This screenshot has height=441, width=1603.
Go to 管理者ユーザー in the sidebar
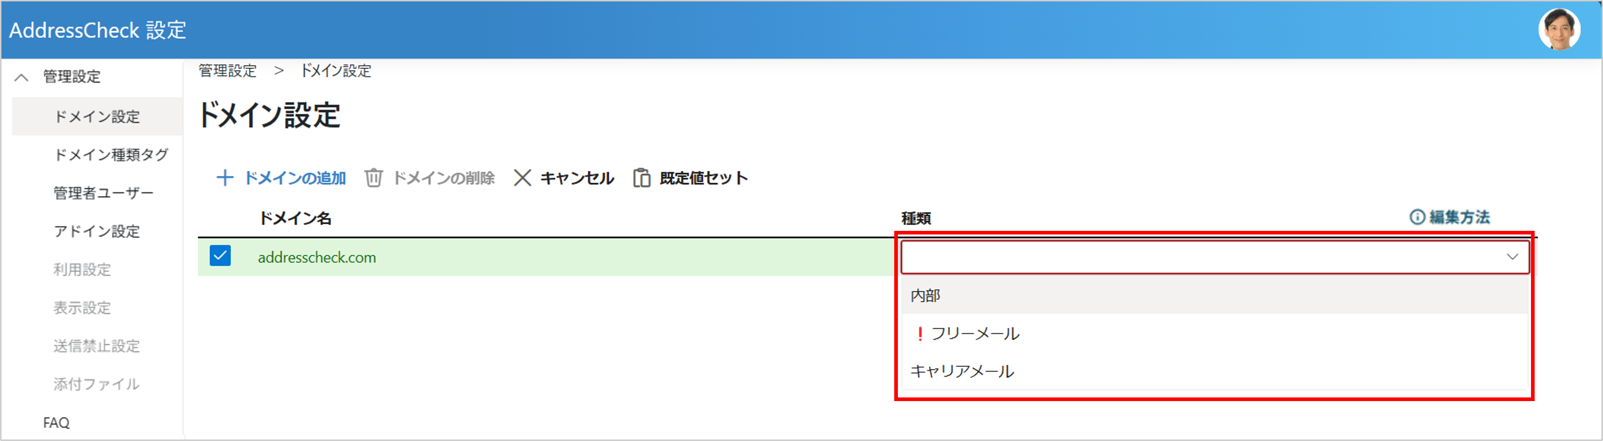click(x=103, y=193)
